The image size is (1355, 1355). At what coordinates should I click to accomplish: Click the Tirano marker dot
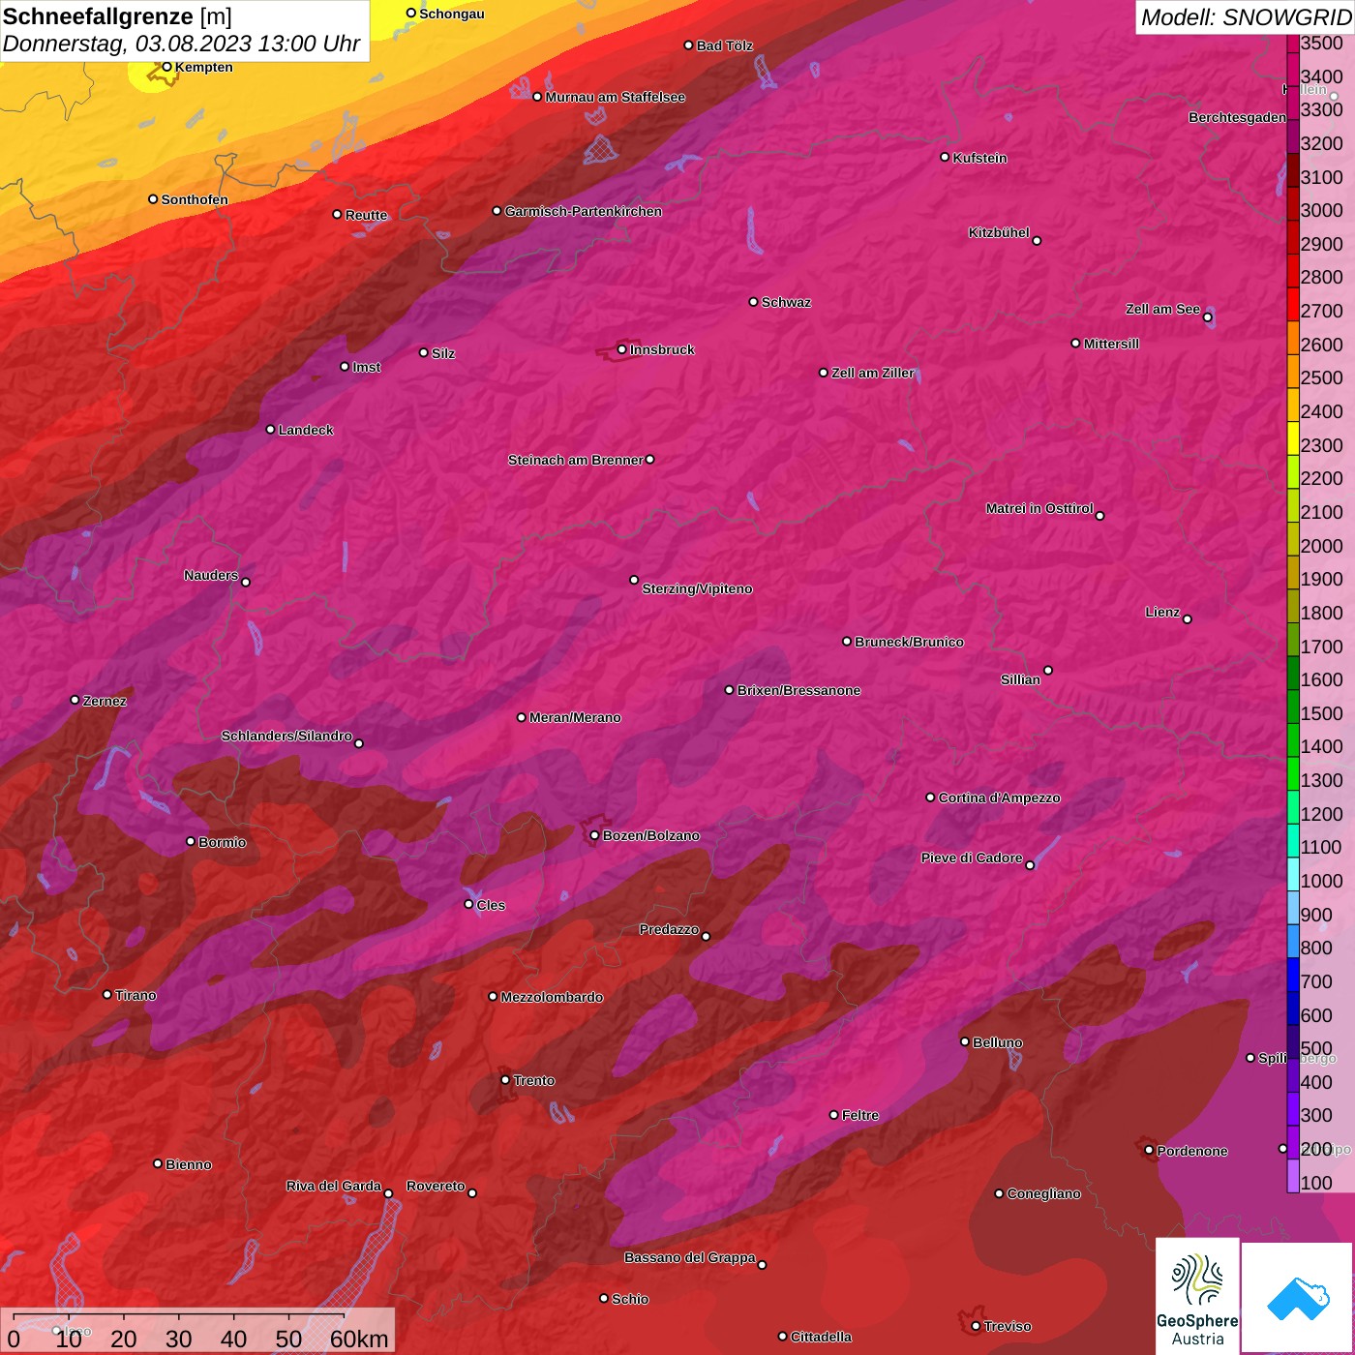click(107, 995)
